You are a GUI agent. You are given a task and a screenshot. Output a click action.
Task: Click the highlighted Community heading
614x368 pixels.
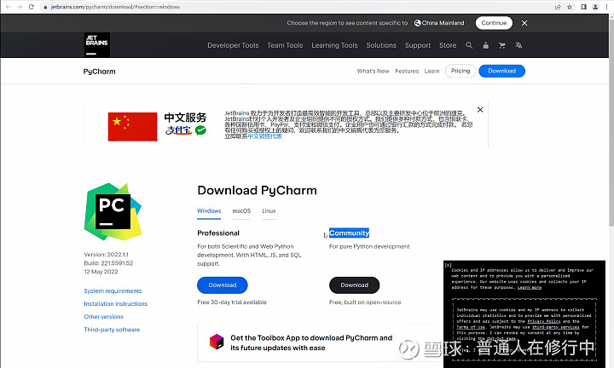349,233
